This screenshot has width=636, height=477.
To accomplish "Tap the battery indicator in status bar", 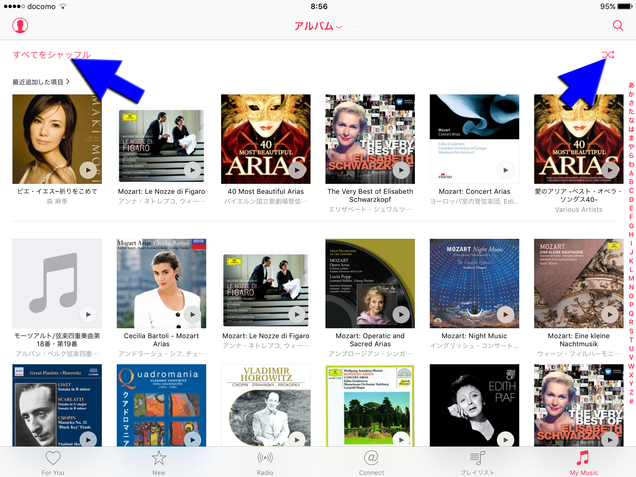I will (x=625, y=6).
